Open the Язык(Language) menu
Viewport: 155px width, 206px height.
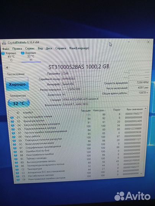[79, 48]
